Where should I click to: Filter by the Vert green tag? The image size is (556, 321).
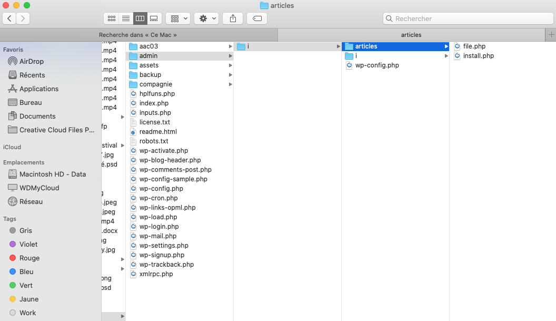(x=26, y=285)
